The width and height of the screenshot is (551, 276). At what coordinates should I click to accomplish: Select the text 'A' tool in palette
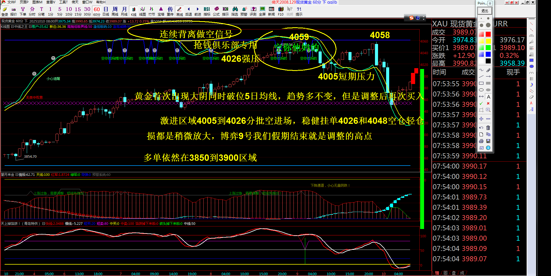(488, 97)
